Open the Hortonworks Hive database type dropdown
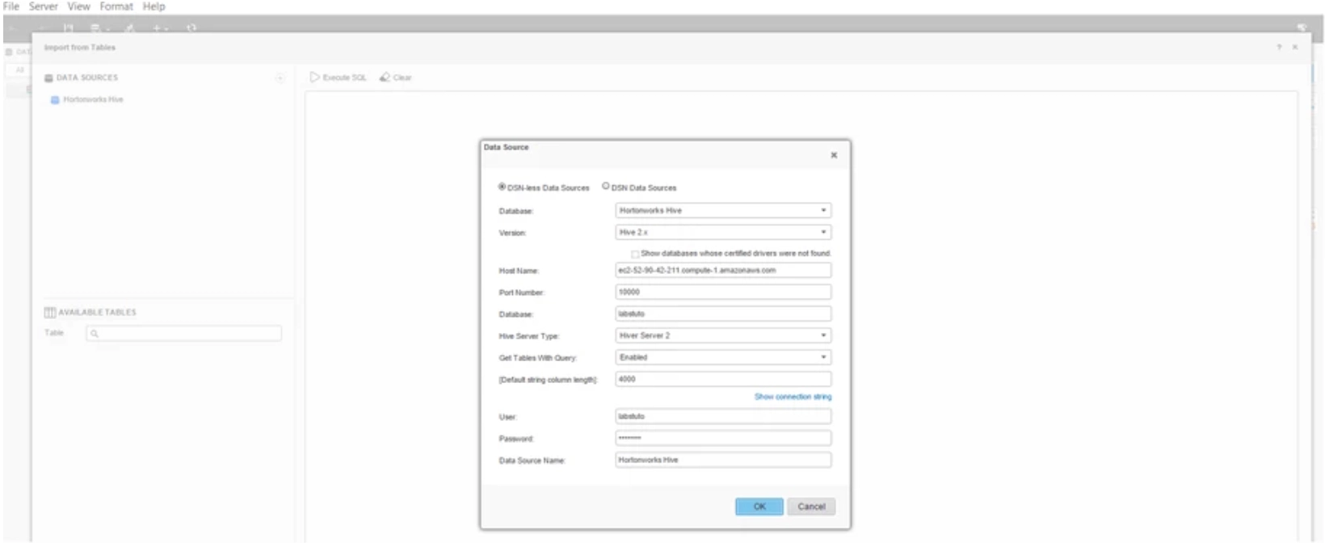This screenshot has height=543, width=1325. pyautogui.click(x=723, y=210)
